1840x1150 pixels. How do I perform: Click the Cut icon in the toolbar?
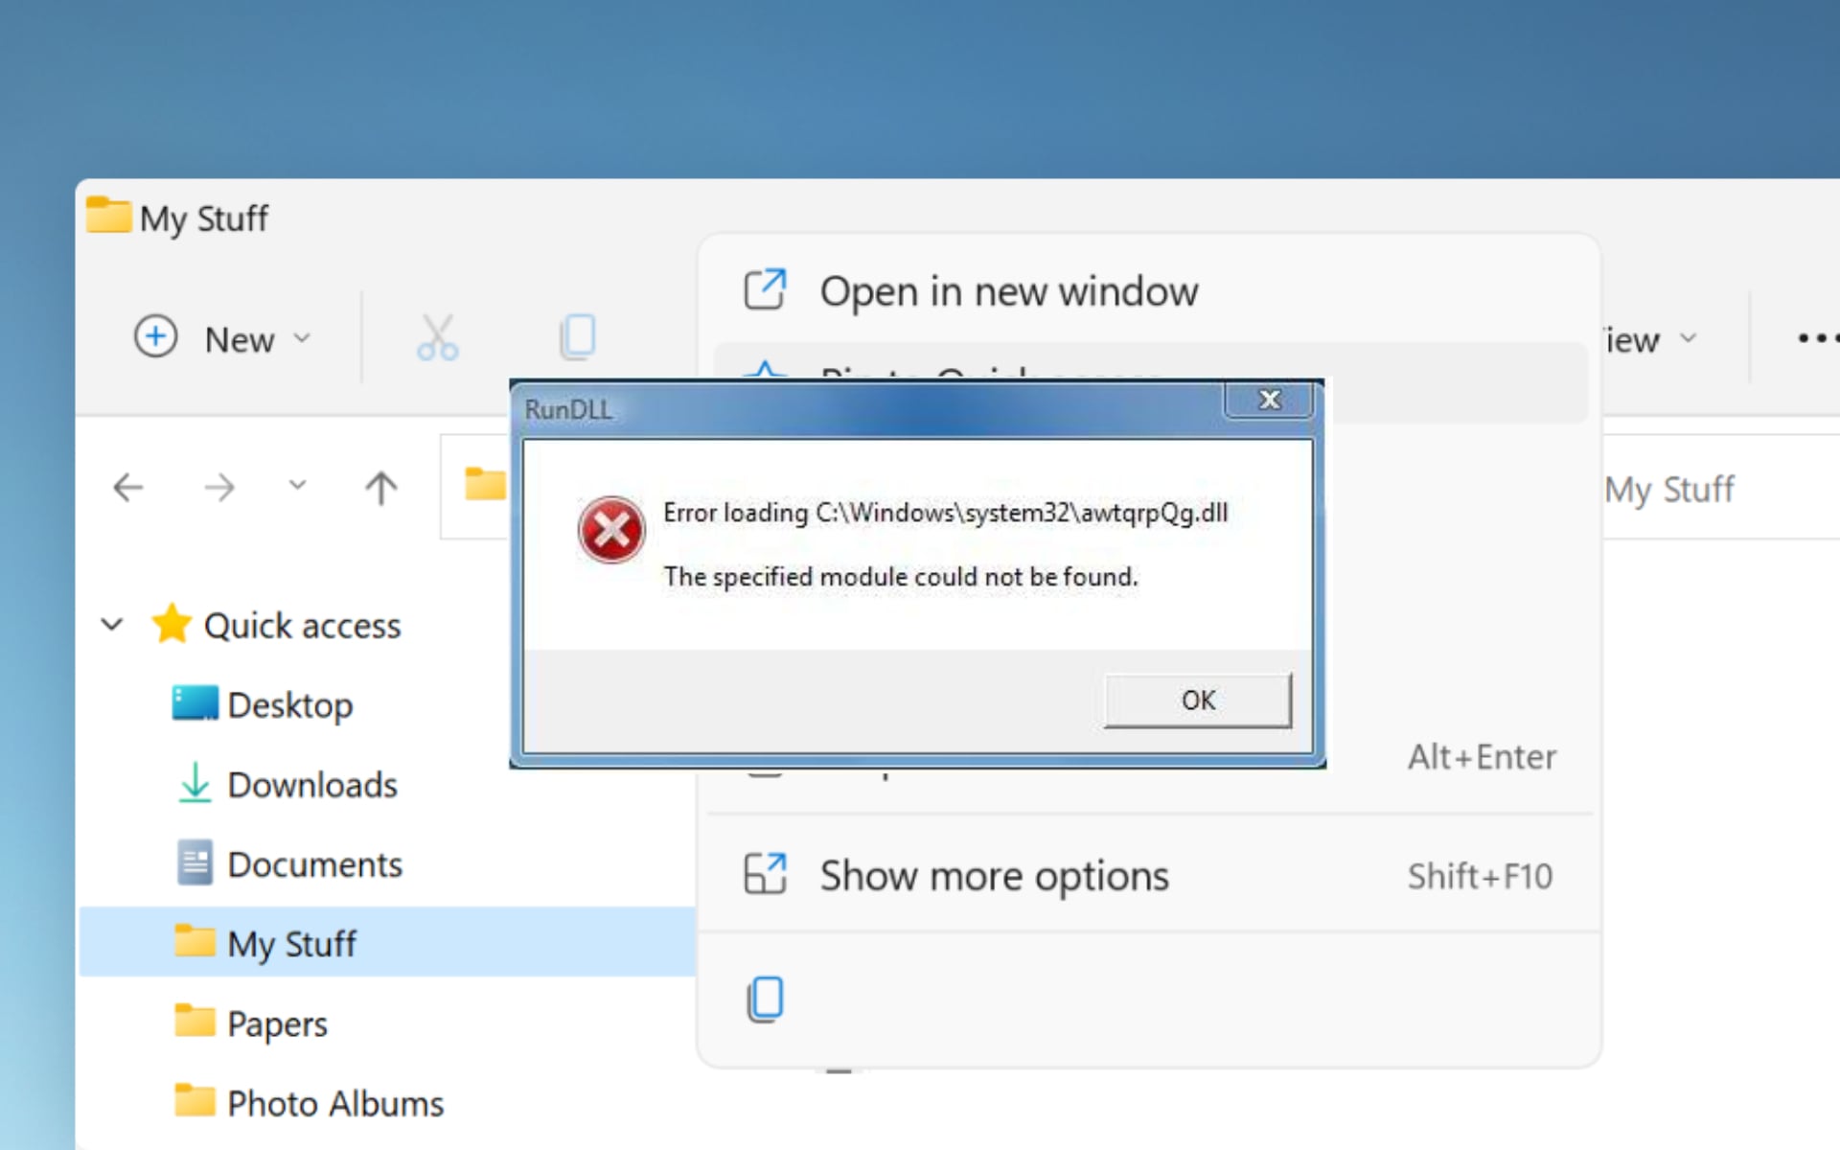[438, 336]
